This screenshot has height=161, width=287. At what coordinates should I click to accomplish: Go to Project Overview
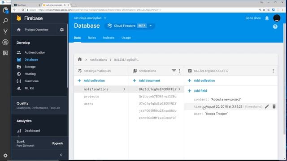coord(36,30)
